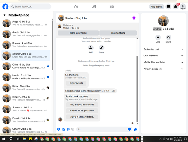Expand Customize chat section
Image resolution: width=188 pixels, height=142 pixels.
163,49
